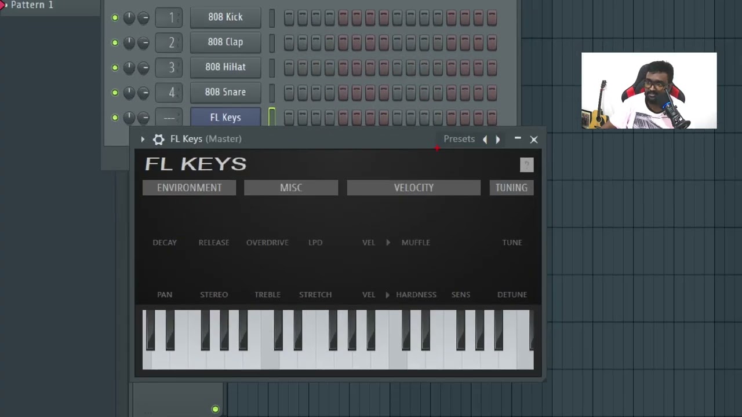This screenshot has width=742, height=417.
Task: Open the FL Keys plugin options arrow menu
Action: click(143, 139)
